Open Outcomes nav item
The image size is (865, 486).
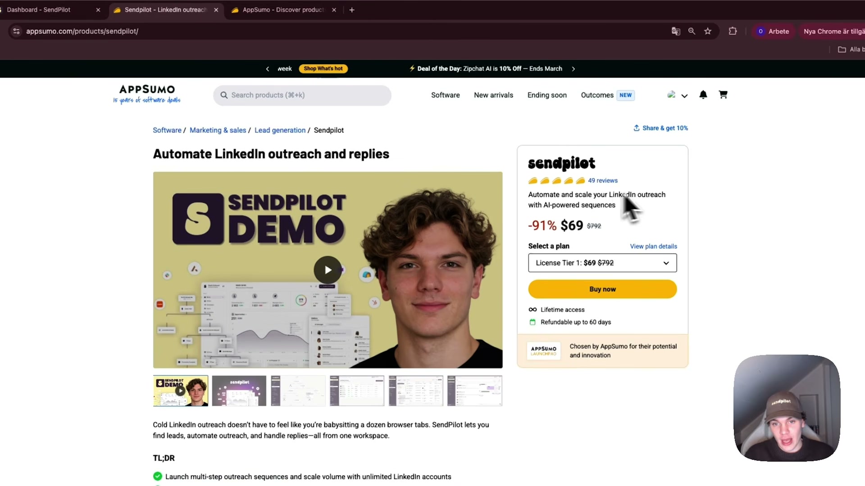click(x=597, y=95)
